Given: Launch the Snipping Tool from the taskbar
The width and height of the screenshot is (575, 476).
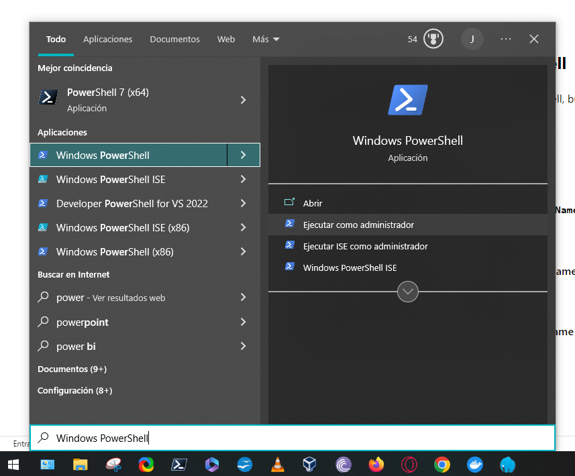Looking at the screenshot, I should tap(113, 465).
